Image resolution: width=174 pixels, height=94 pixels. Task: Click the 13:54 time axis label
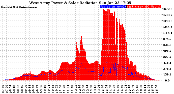tap(106, 89)
